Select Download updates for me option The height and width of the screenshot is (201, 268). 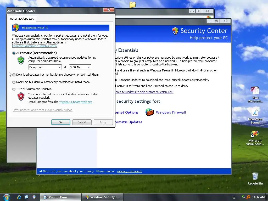(x=14, y=75)
